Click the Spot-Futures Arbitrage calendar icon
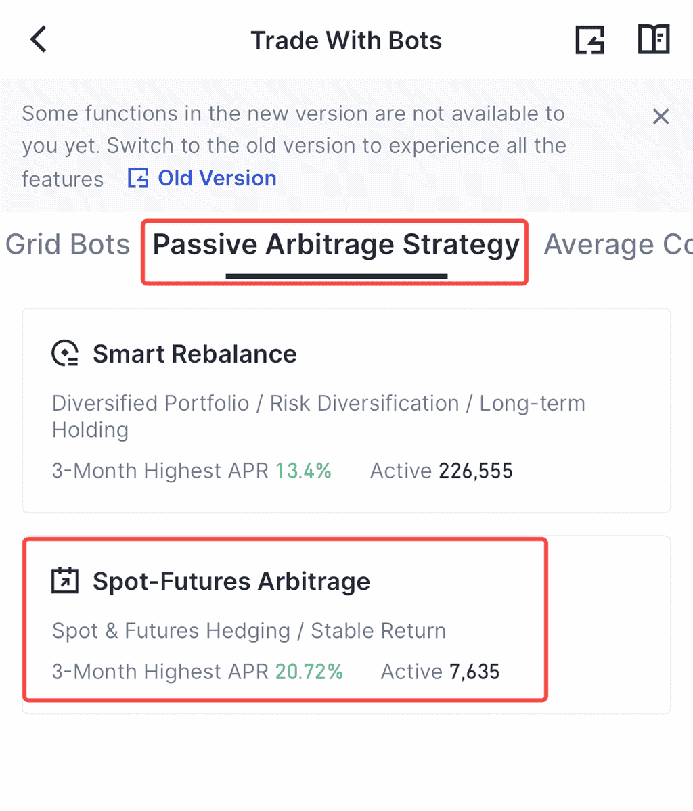 pos(65,581)
